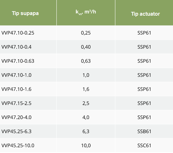This screenshot has width=173, height=153.
Task: Click the kvs value 0,63
Action: (x=86, y=61)
